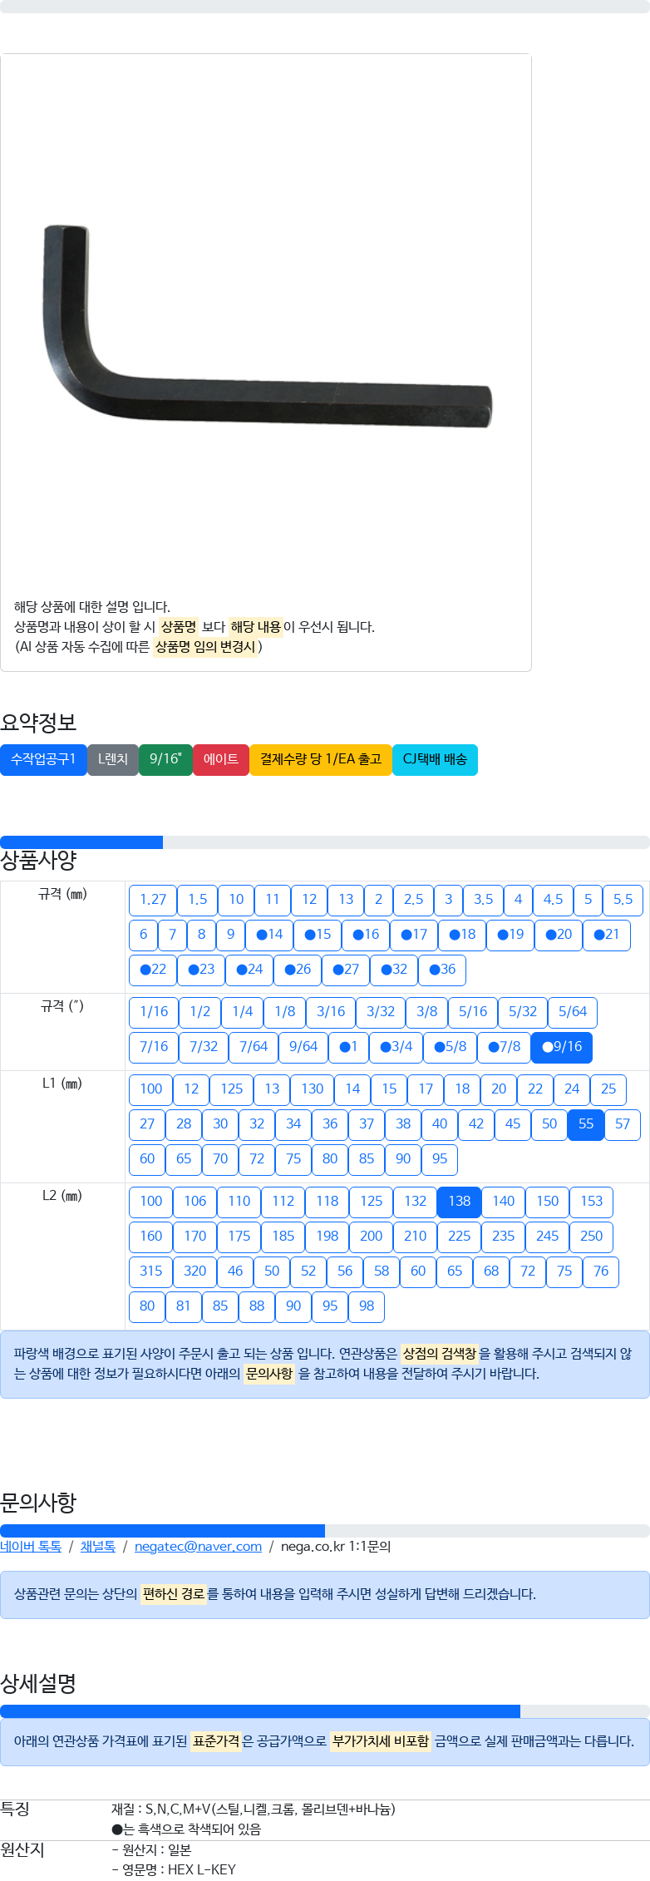Click the CJ택배 배송 tag
Screen dimensions: 650x1881
435,759
